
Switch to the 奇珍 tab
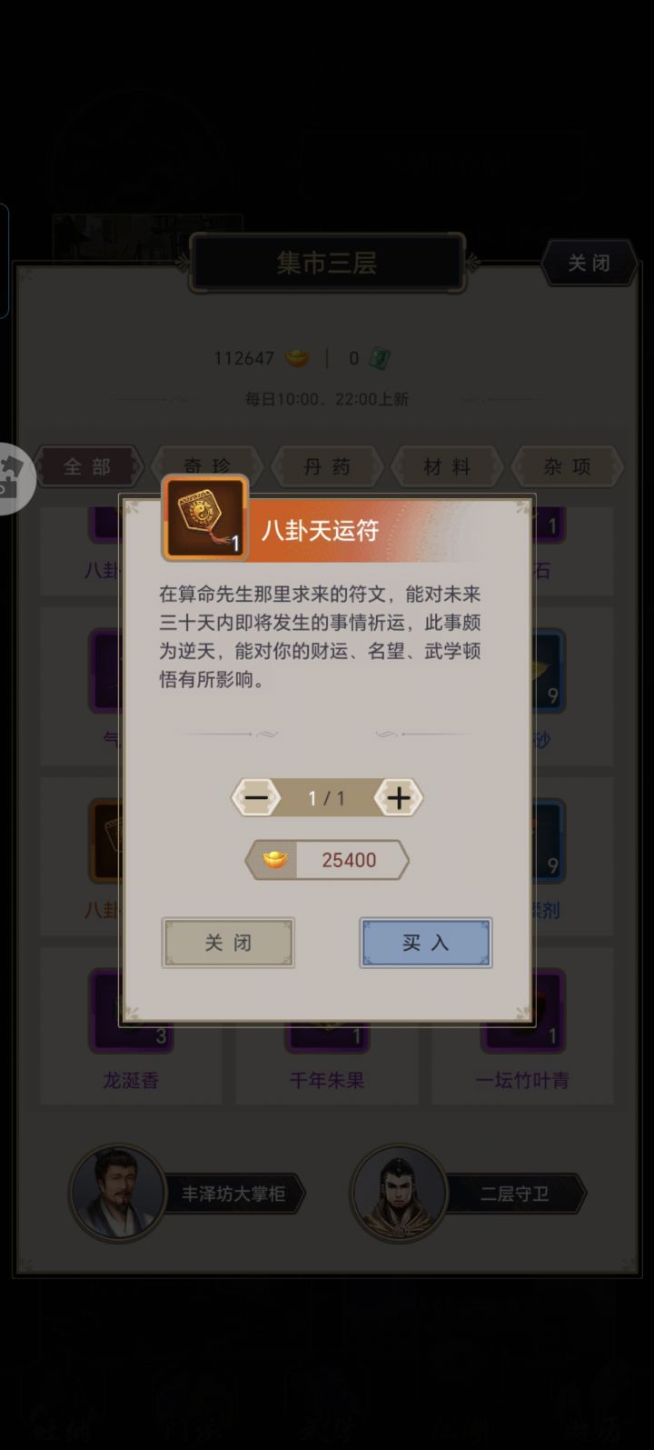pyautogui.click(x=207, y=467)
